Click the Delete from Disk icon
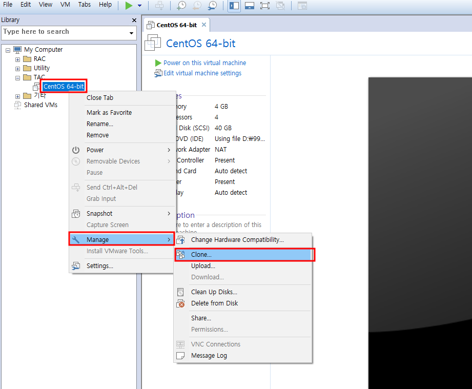Image resolution: width=472 pixels, height=389 pixels. (180, 303)
